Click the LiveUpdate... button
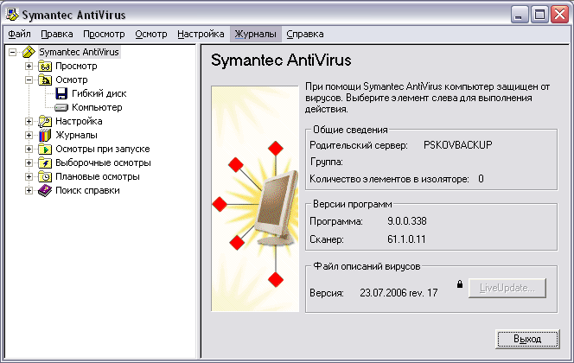The image size is (574, 363). [x=507, y=288]
